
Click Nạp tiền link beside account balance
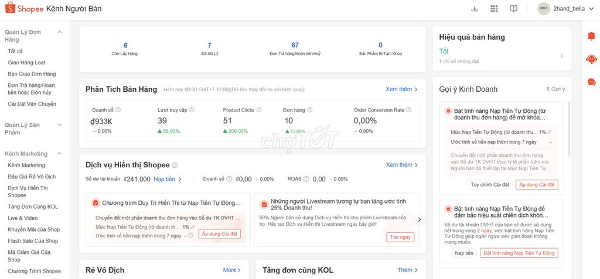tap(168, 179)
